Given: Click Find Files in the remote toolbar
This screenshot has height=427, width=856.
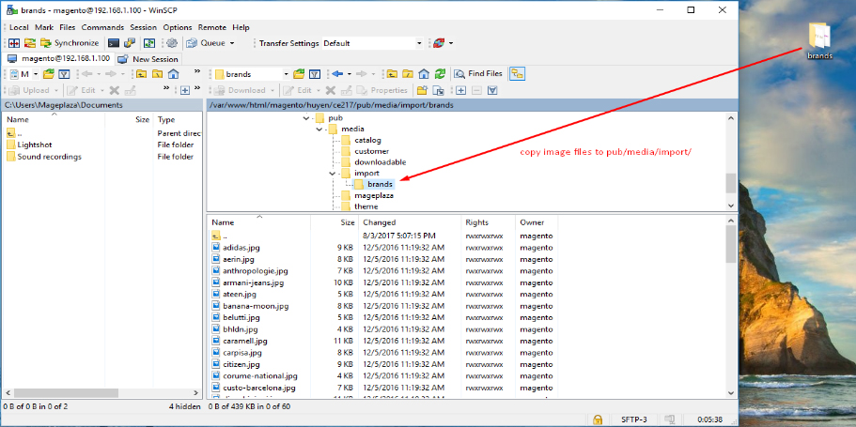Looking at the screenshot, I should 479,73.
